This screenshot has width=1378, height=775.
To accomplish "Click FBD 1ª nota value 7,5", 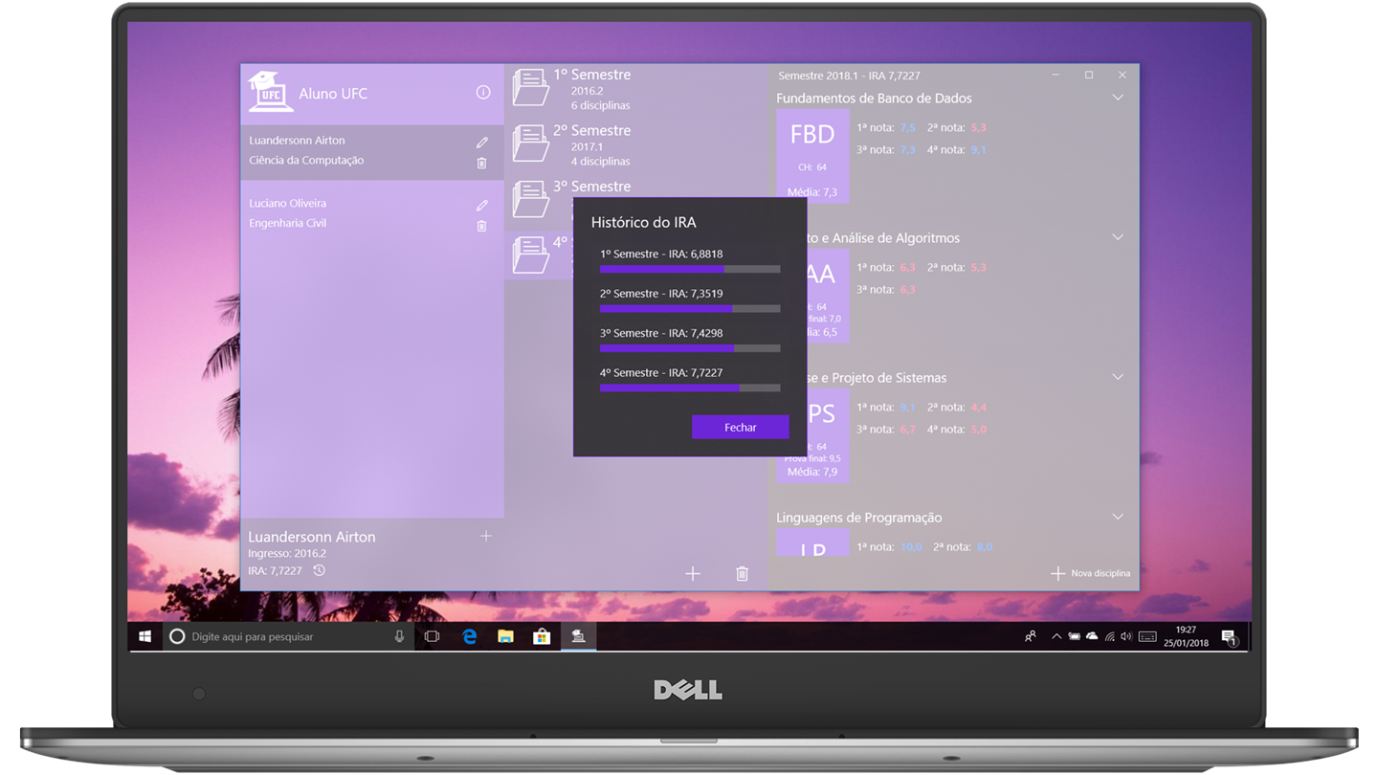I will pos(907,127).
